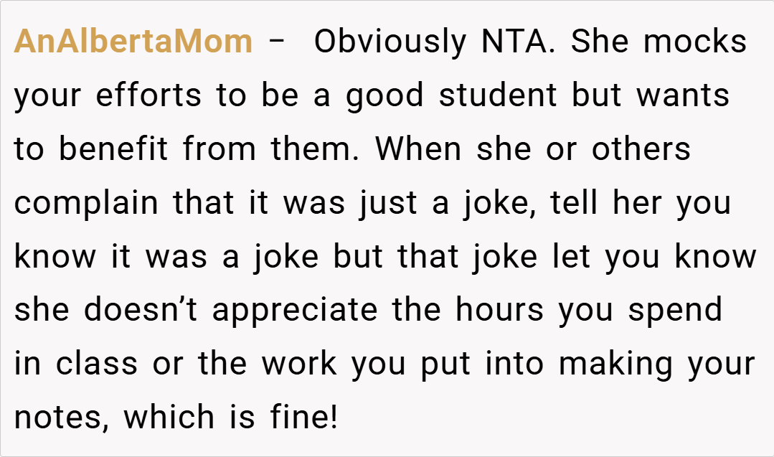Click the word "others" in the comment
The image size is (774, 457).
tap(641, 149)
